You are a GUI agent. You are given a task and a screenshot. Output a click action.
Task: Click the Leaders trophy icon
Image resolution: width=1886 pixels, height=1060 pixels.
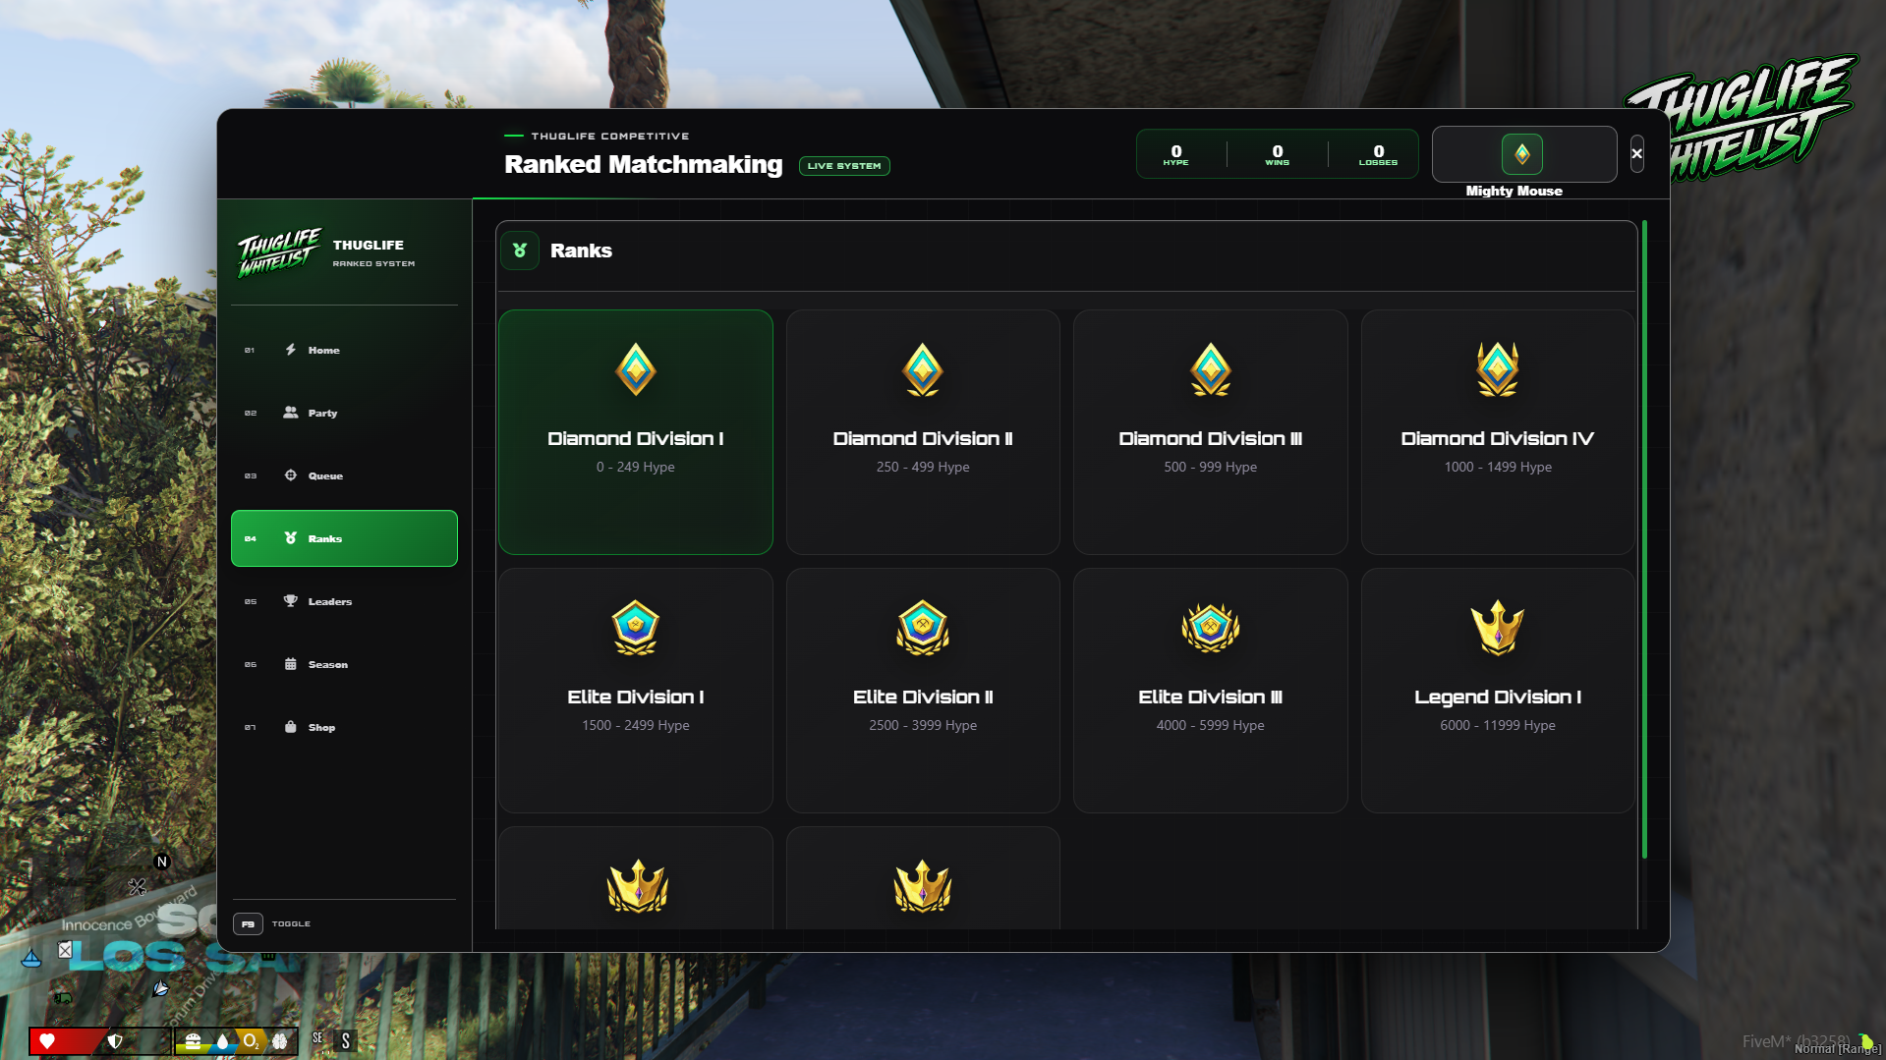pos(290,601)
